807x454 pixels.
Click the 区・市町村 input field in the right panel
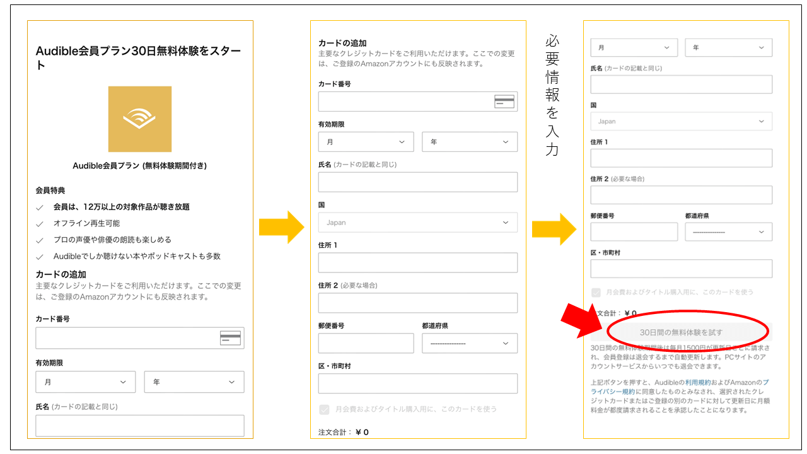681,269
